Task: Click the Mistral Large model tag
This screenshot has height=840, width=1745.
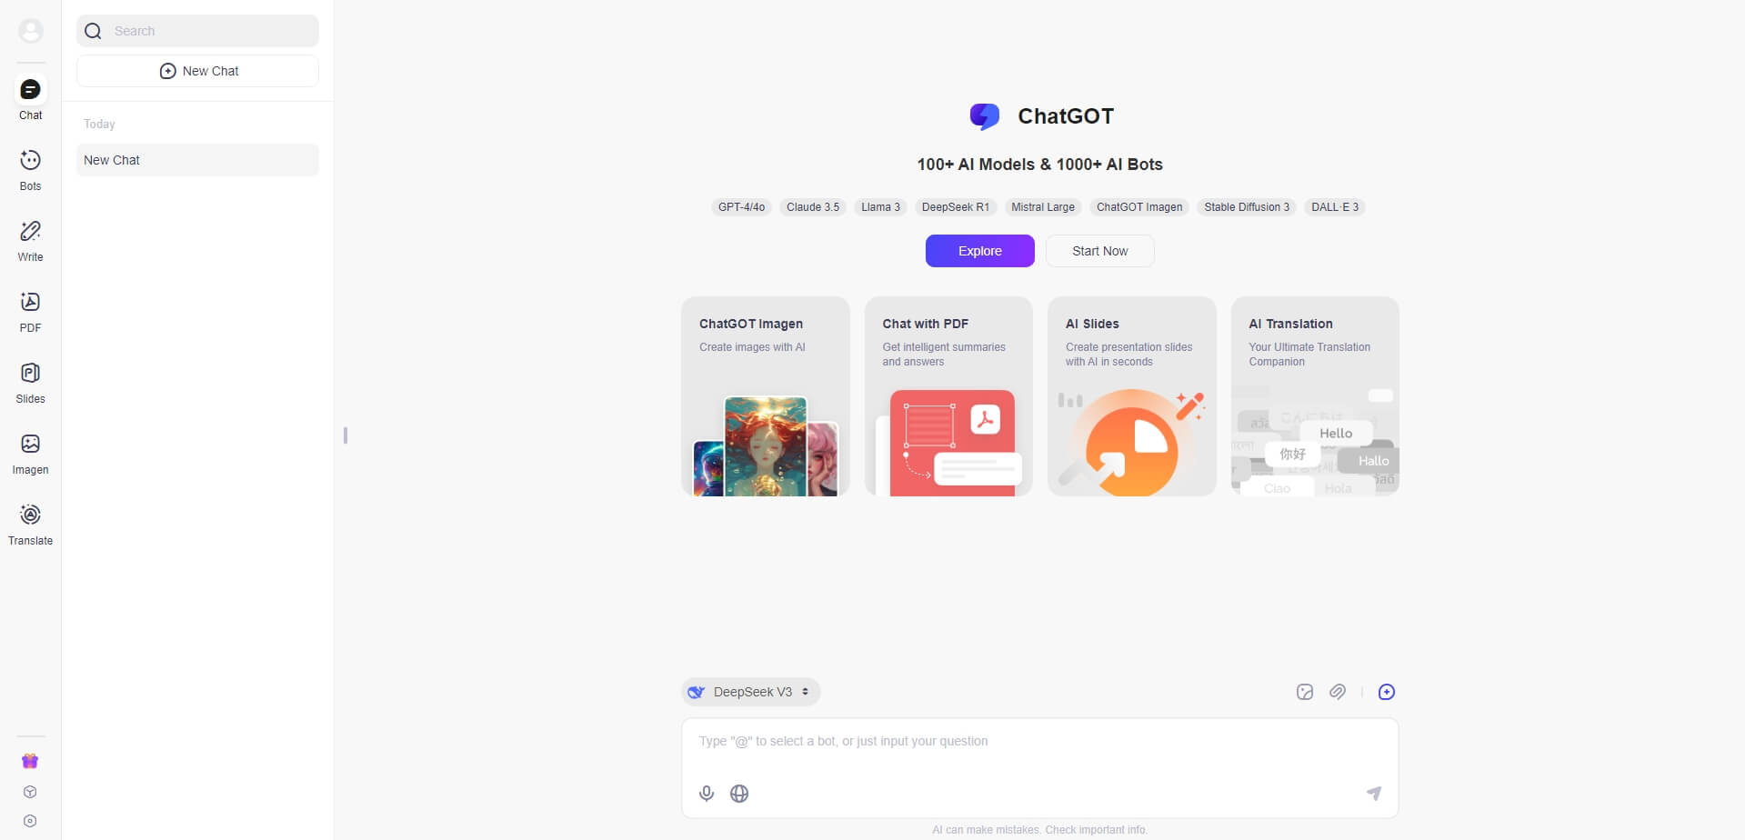Action: pos(1043,207)
